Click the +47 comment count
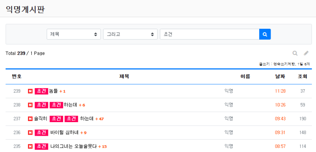The height and width of the screenshot is (152, 316). coord(100,119)
